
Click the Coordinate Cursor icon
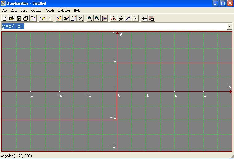[x=151, y=18]
